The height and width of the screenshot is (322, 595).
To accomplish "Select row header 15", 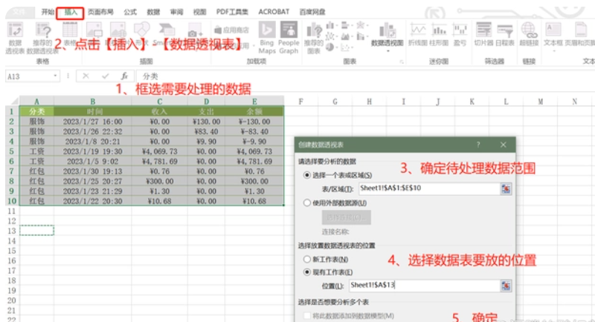I will pyautogui.click(x=12, y=251).
